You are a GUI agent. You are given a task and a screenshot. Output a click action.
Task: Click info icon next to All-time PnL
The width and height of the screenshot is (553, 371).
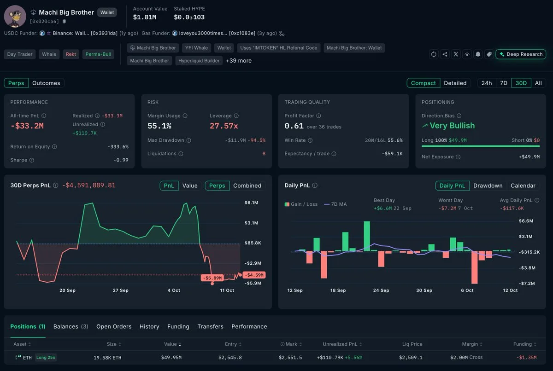pos(44,116)
